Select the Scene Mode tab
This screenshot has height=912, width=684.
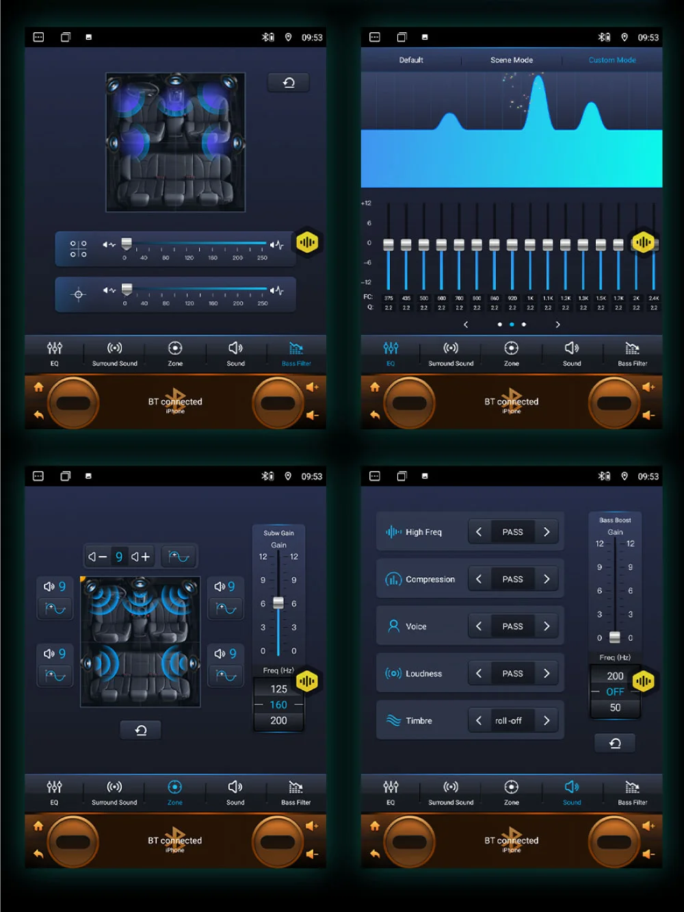[x=512, y=60]
